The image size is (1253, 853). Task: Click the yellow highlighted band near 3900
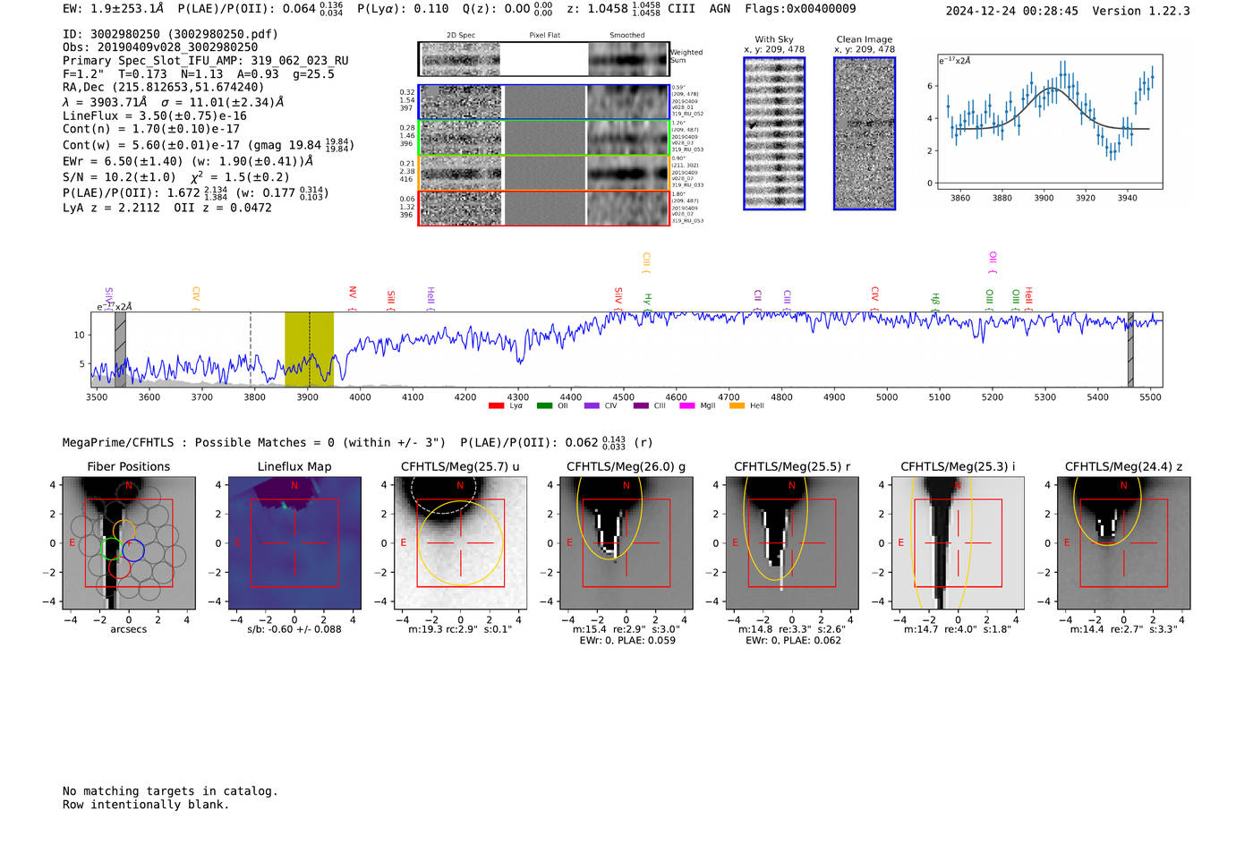pyautogui.click(x=309, y=349)
